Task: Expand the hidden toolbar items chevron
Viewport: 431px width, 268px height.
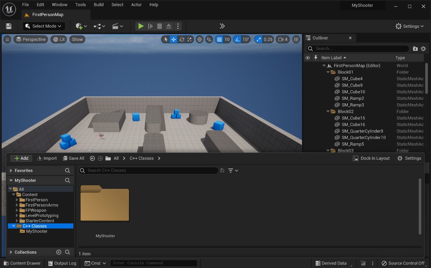Action: pyautogui.click(x=222, y=26)
